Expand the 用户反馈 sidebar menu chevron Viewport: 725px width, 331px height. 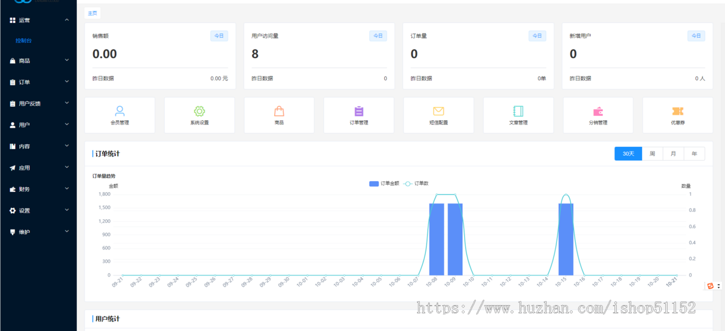point(66,103)
